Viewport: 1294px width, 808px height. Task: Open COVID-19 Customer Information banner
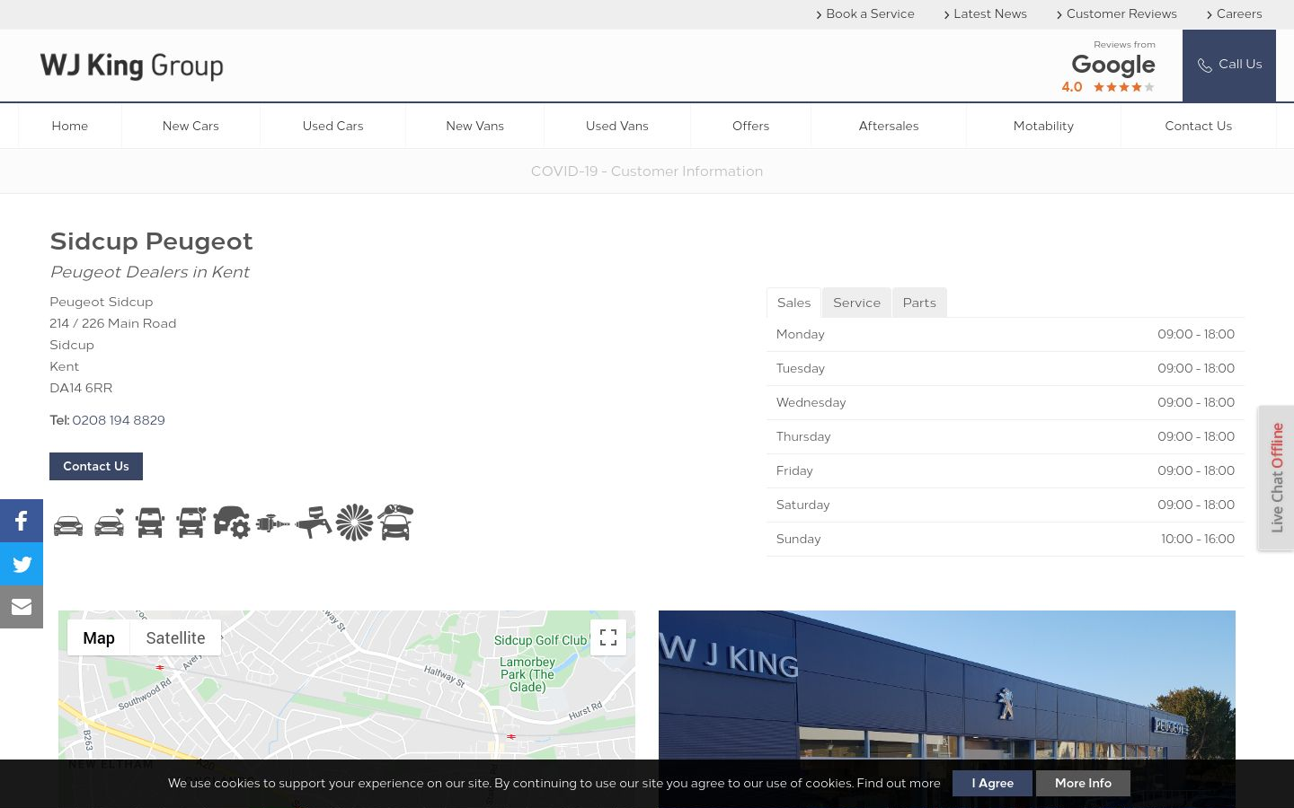click(x=647, y=171)
